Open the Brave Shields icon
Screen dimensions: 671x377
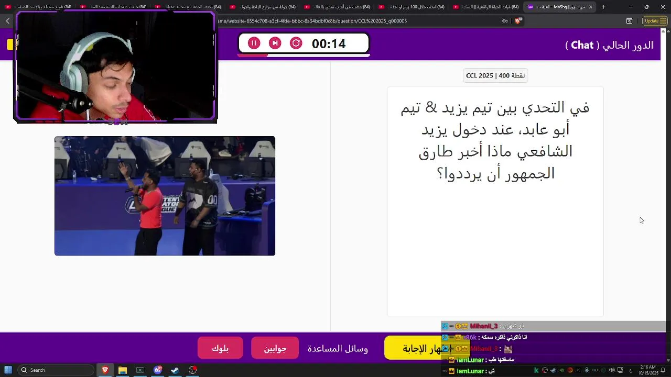coord(518,21)
